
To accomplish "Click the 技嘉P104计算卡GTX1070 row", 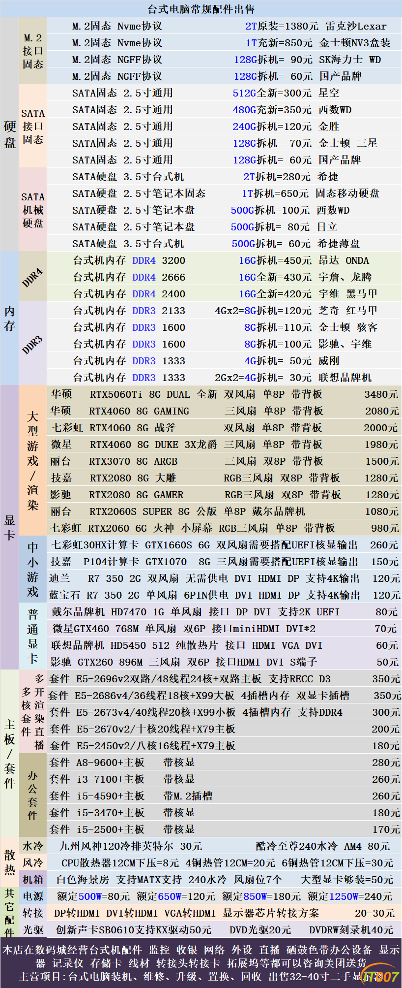I will tap(224, 562).
